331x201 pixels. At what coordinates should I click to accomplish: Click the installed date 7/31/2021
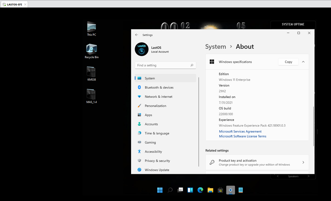[226, 103]
